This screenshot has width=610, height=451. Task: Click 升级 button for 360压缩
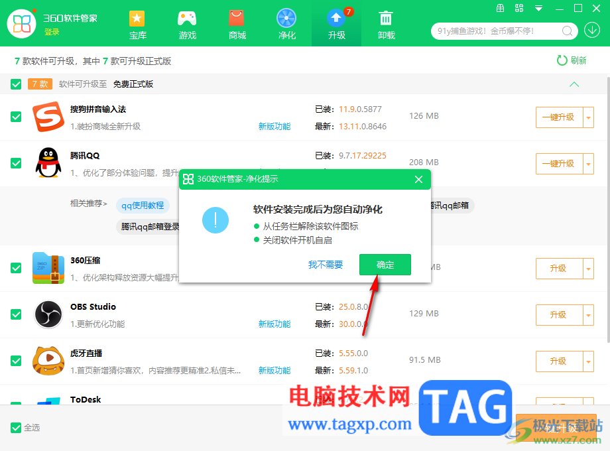(559, 268)
